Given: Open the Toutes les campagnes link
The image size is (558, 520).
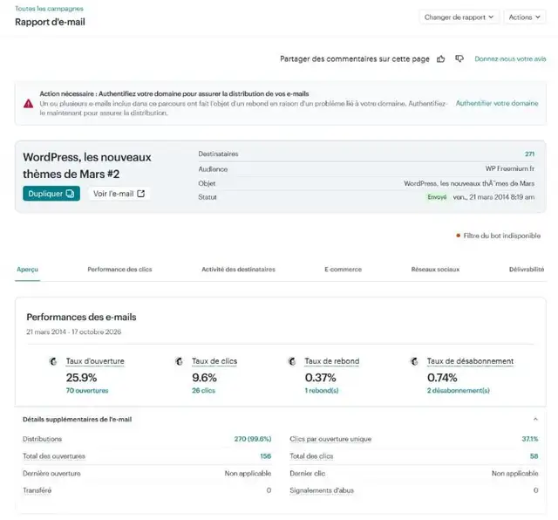Looking at the screenshot, I should point(49,9).
